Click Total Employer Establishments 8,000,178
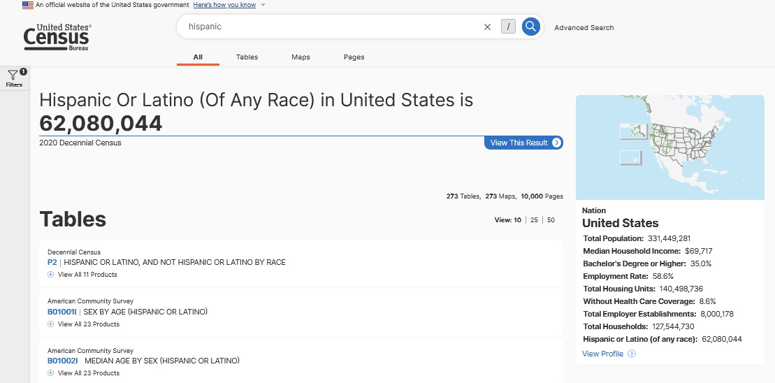Screen dimensions: 775x383 point(658,314)
